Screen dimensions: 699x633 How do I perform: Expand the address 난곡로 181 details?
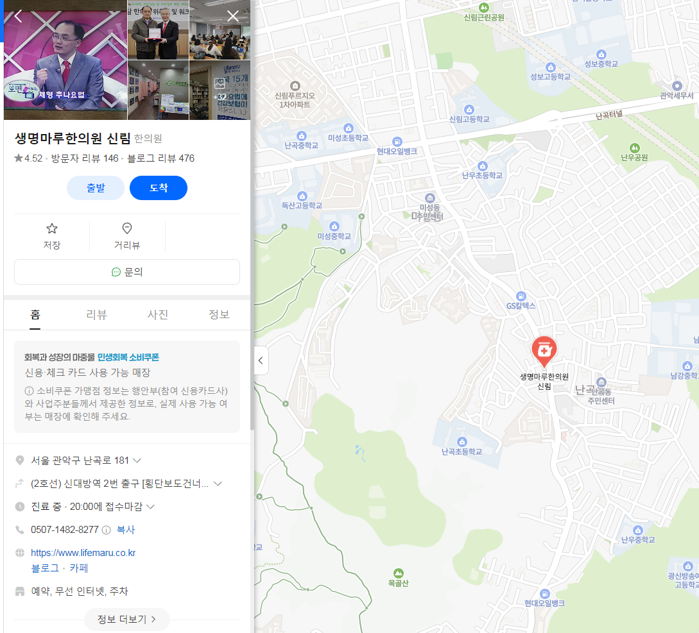[x=137, y=460]
